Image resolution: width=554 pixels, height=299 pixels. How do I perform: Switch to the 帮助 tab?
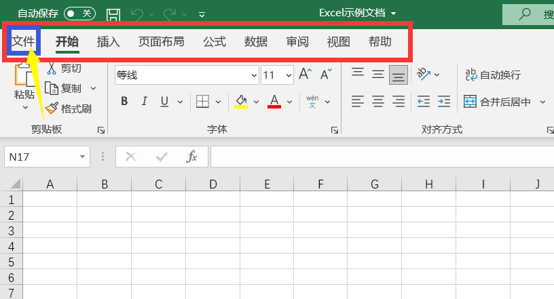[x=380, y=41]
